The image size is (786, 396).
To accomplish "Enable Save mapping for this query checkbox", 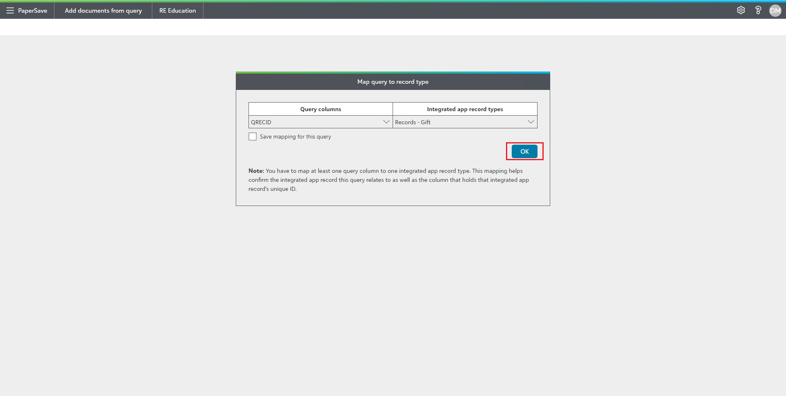I will coord(253,136).
